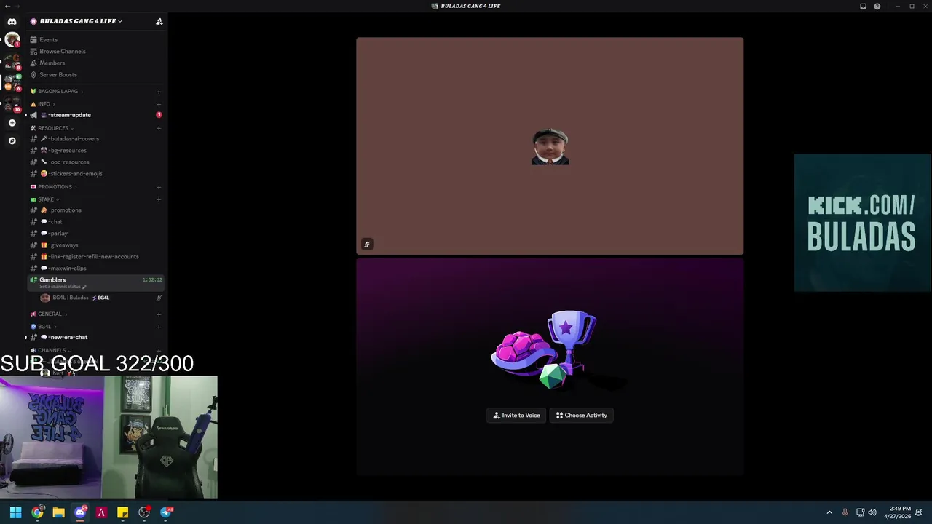Viewport: 932px width, 524px height.
Task: Create a channel in BG4L category
Action: [x=159, y=327]
